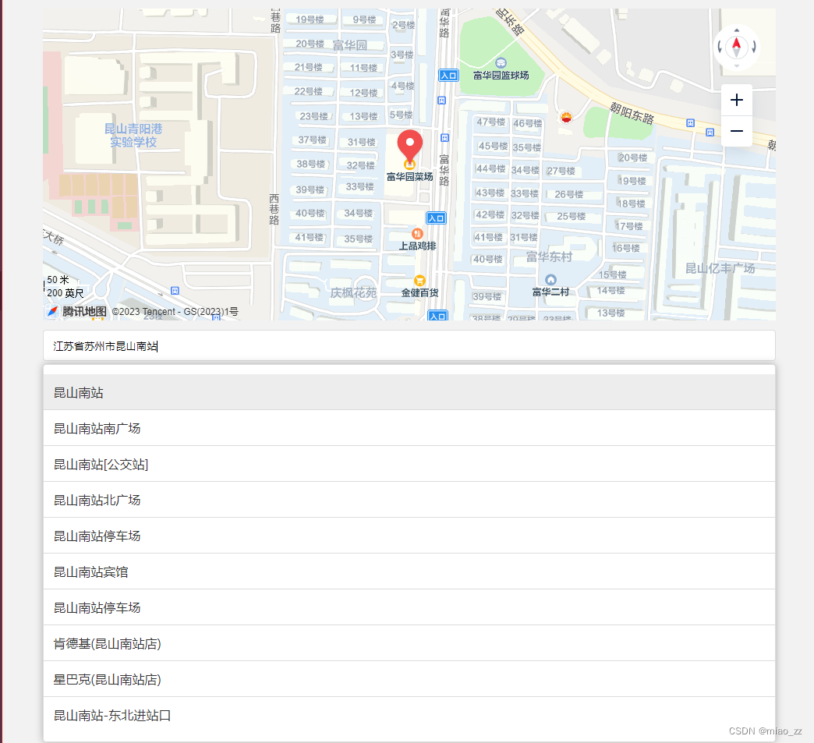Click building label 11号楼
814x743 pixels.
tap(363, 68)
